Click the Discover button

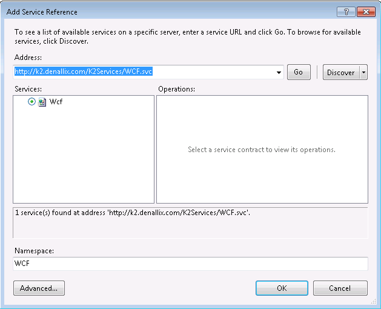(341, 72)
